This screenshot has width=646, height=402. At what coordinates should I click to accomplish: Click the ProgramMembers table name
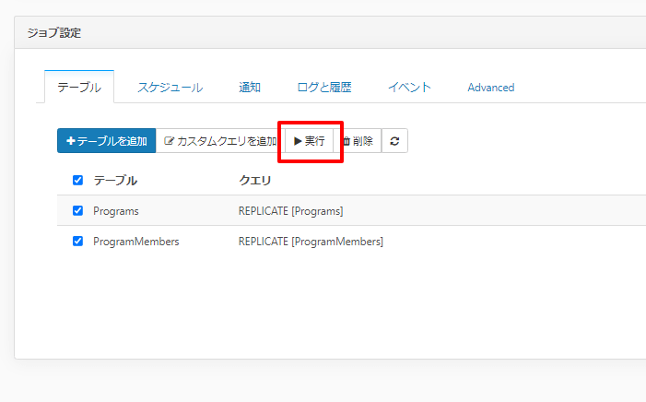point(136,242)
